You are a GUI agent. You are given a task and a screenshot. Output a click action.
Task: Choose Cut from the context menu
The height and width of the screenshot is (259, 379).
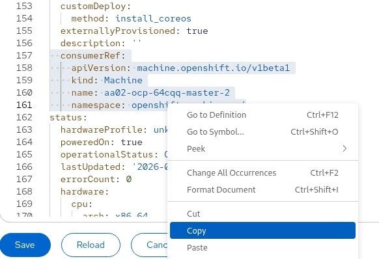[x=262, y=213]
